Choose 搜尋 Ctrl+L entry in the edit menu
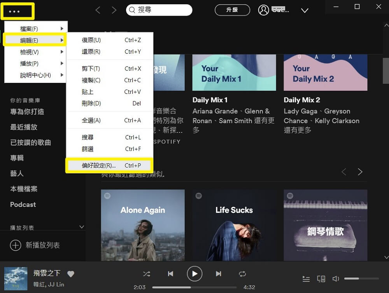The width and height of the screenshot is (389, 293). [109, 138]
